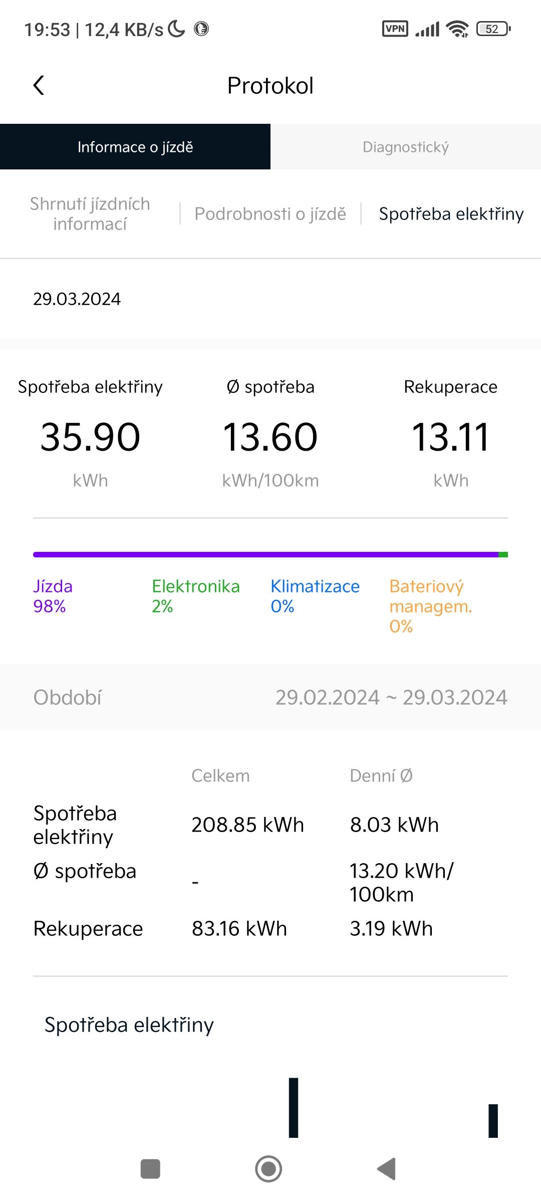This screenshot has height=1203, width=541.
Task: Tap the tall middle chart bar
Action: click(x=294, y=1108)
